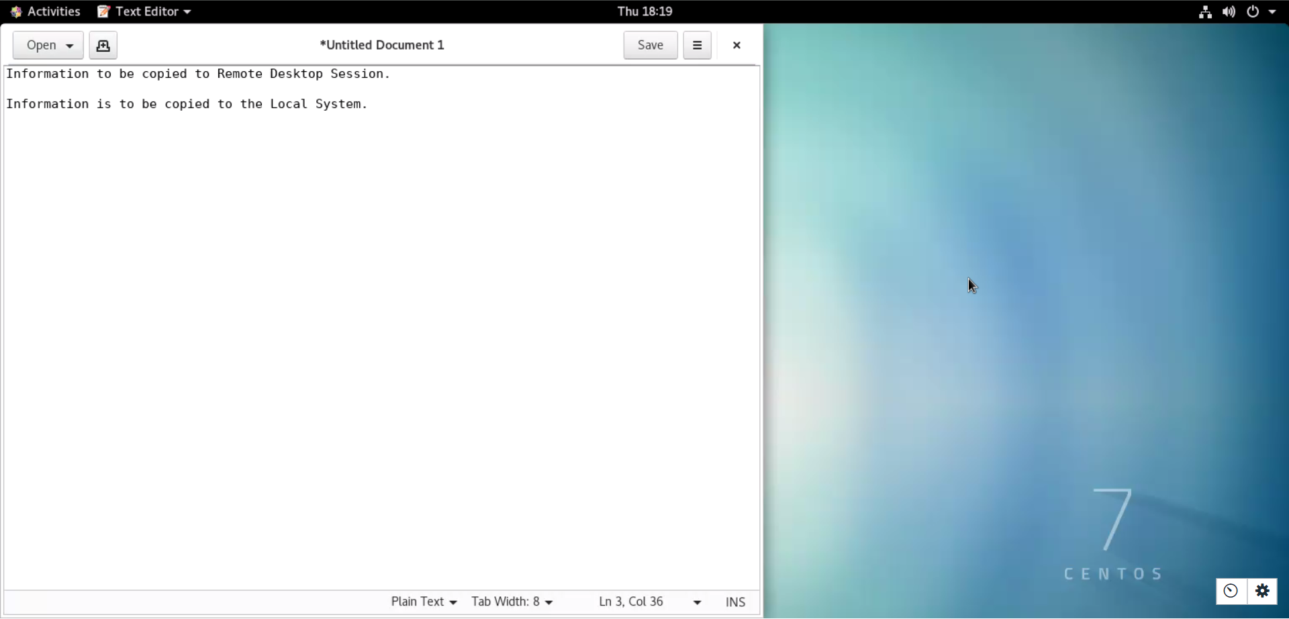This screenshot has width=1289, height=619.
Task: Expand the system menu arrow in top bar
Action: (1272, 11)
